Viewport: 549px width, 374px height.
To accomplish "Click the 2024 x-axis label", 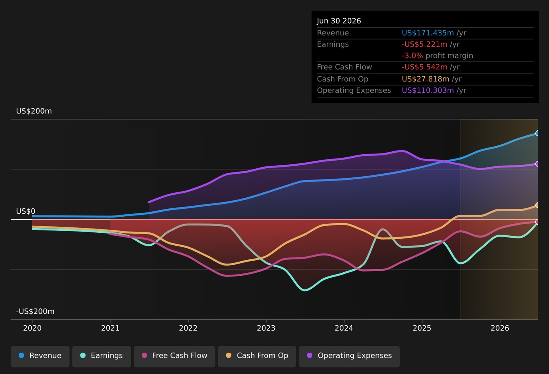I will click(x=344, y=328).
